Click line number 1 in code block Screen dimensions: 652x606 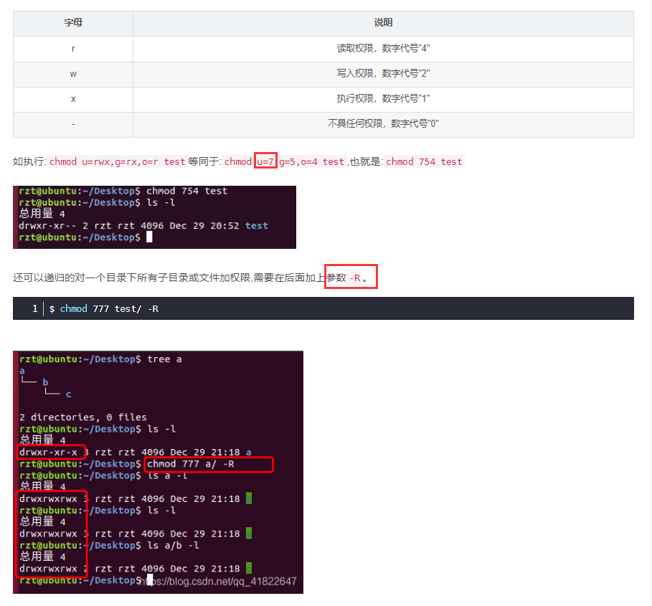pos(35,308)
